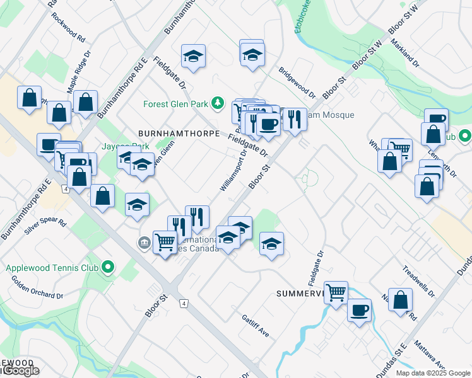Click the school marker above Bridgewood Dr
The image size is (472, 378).
(252, 56)
